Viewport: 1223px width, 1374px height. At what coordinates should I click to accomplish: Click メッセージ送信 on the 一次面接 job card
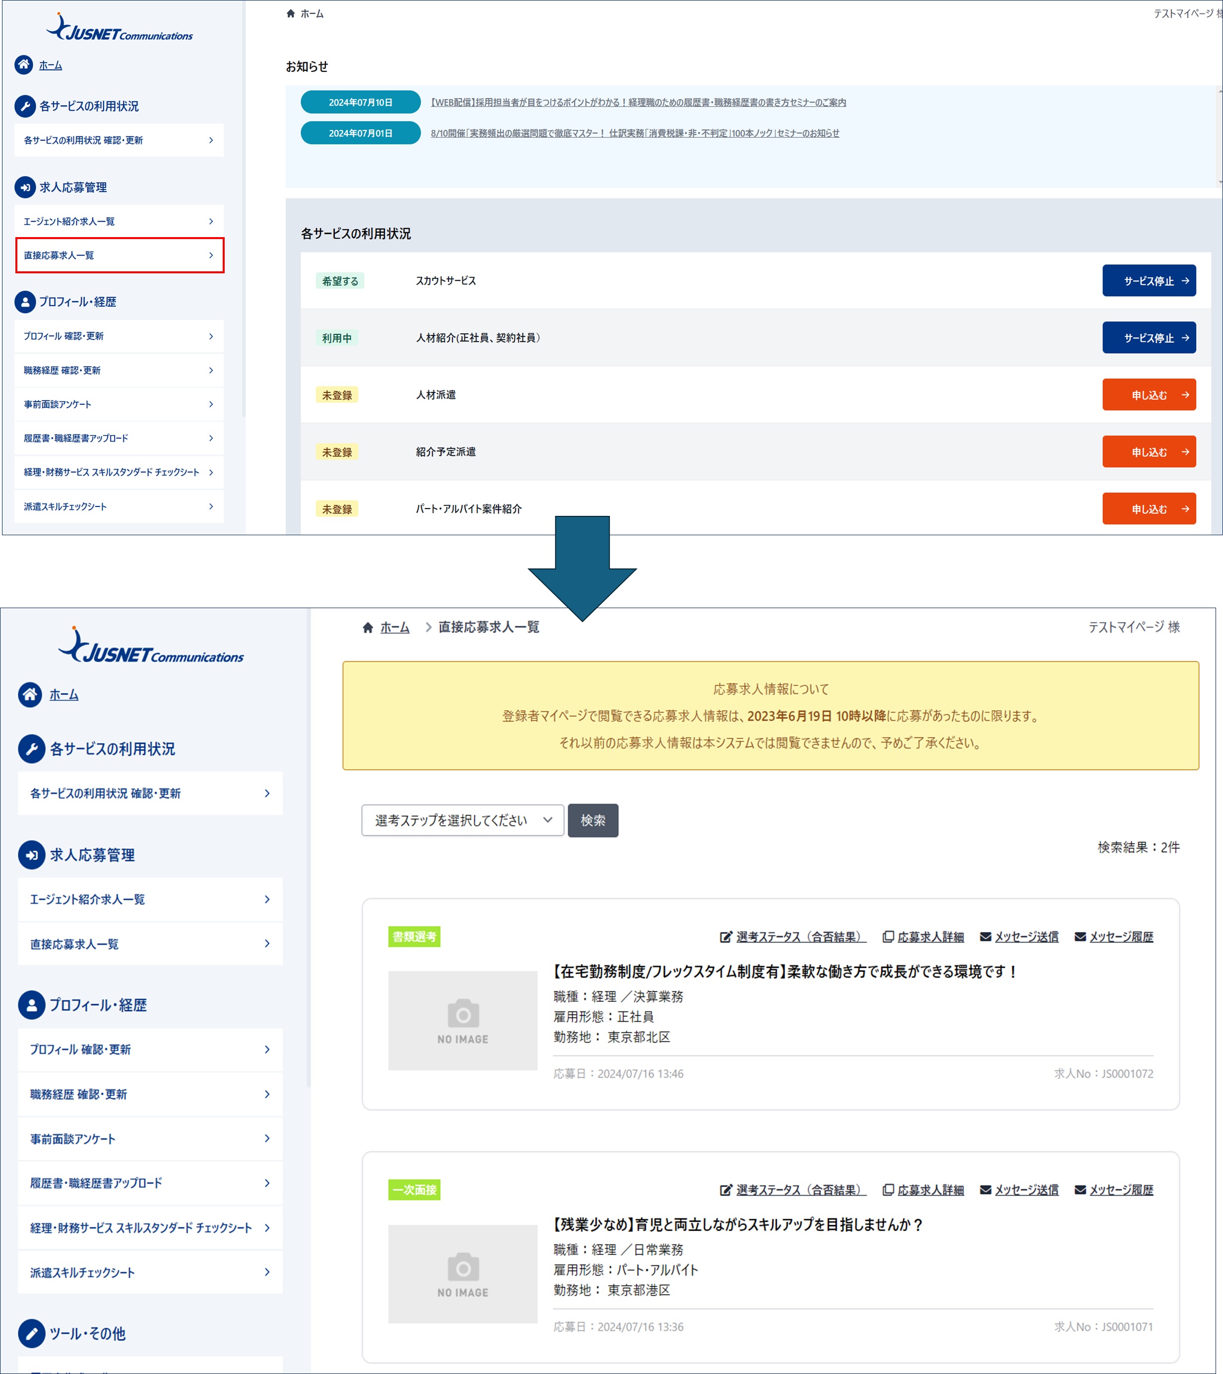(x=1019, y=1190)
